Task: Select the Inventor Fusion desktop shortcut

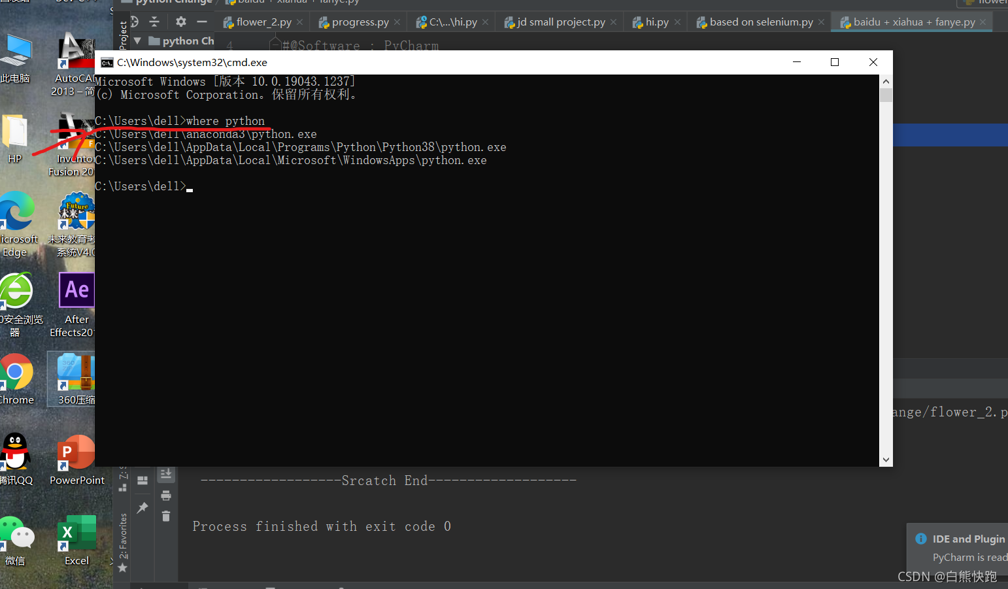Action: click(x=73, y=145)
